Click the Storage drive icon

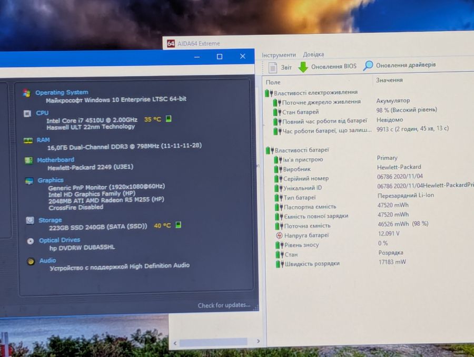(x=30, y=220)
